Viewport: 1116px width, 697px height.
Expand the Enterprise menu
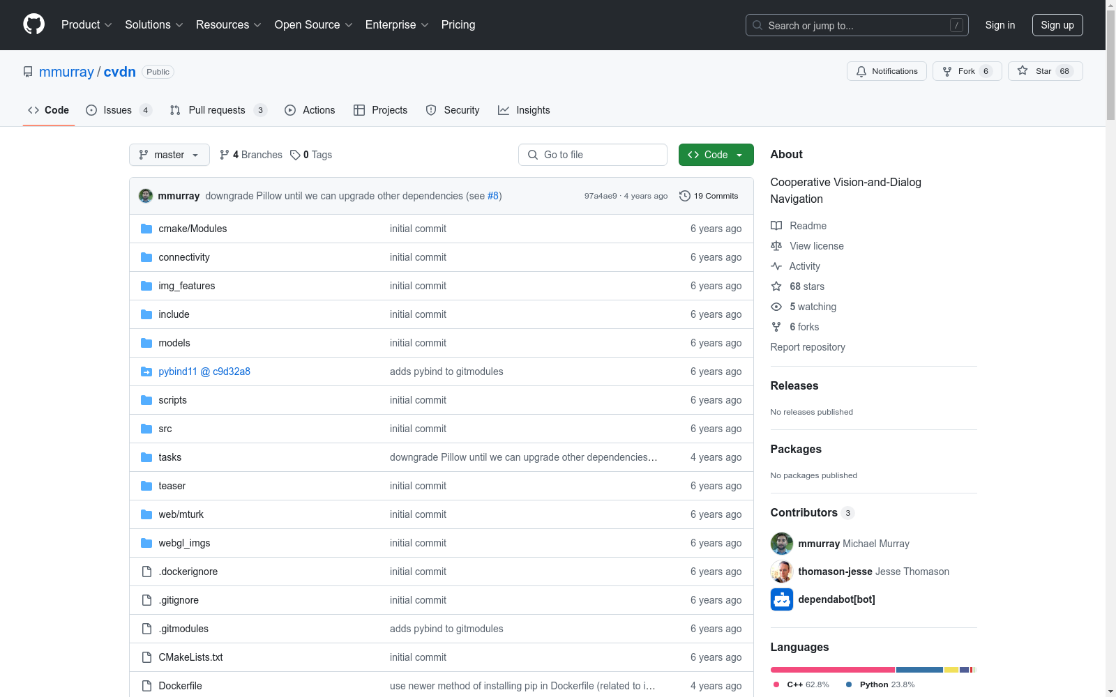[x=397, y=24]
